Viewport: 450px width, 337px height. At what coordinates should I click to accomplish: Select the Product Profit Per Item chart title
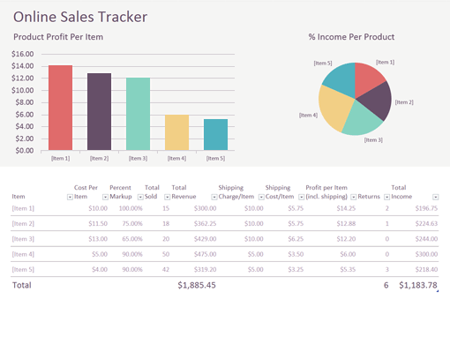(58, 37)
